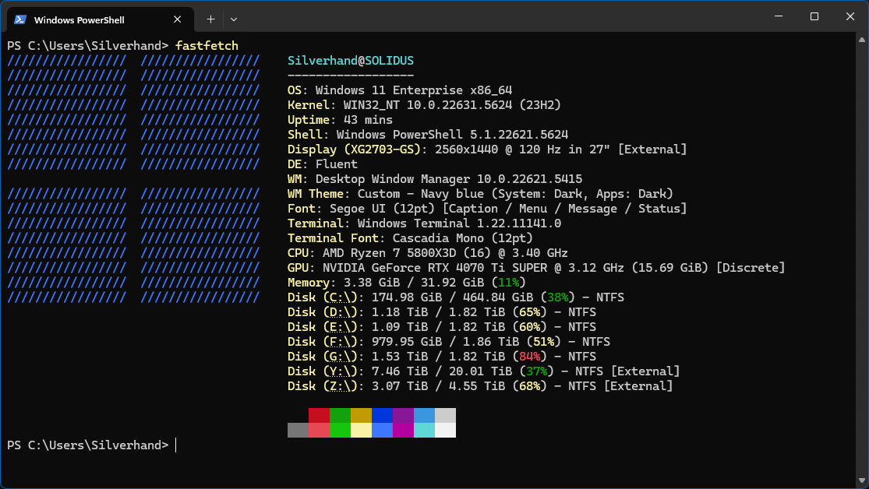Viewport: 869px width, 489px height.
Task: Click the DE: Fluent line
Action: click(x=323, y=164)
